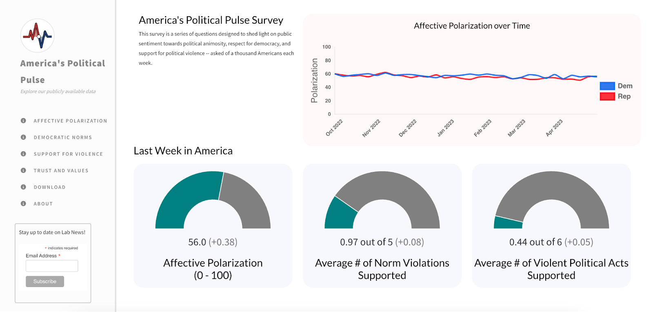Click the info icon beside Trust and Values
Image resolution: width=653 pixels, height=312 pixels.
[x=23, y=170]
